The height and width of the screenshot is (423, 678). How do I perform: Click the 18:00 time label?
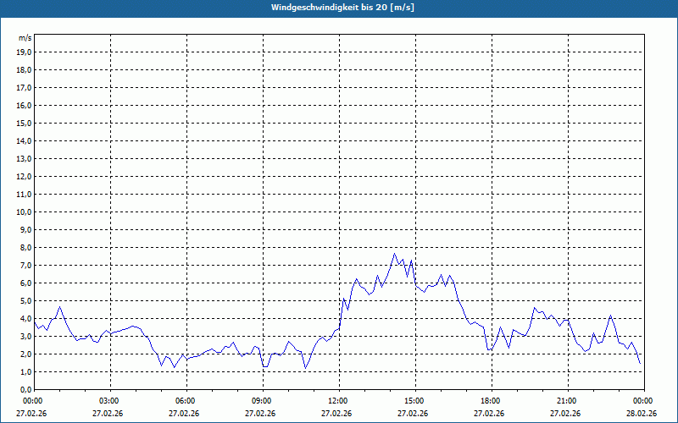pyautogui.click(x=491, y=401)
